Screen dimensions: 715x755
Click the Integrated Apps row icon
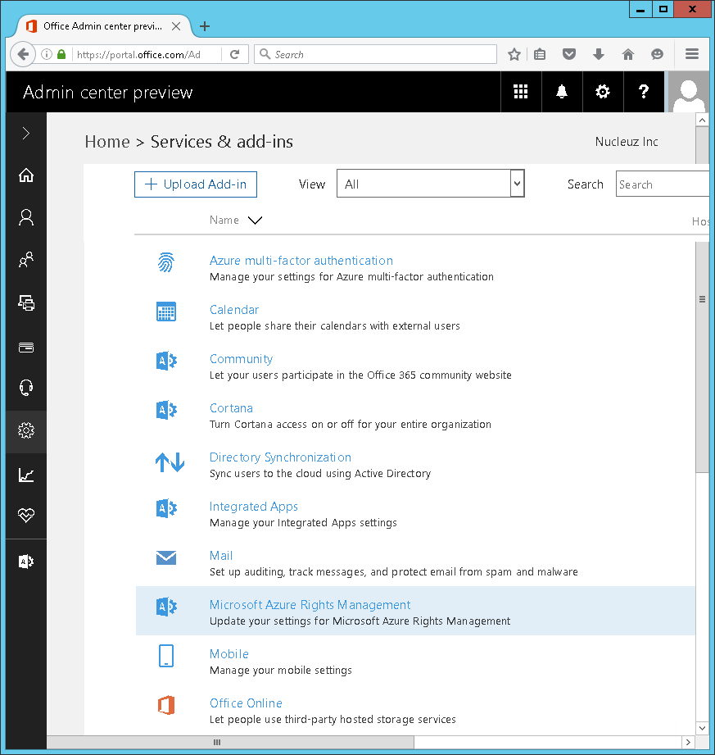(x=166, y=508)
